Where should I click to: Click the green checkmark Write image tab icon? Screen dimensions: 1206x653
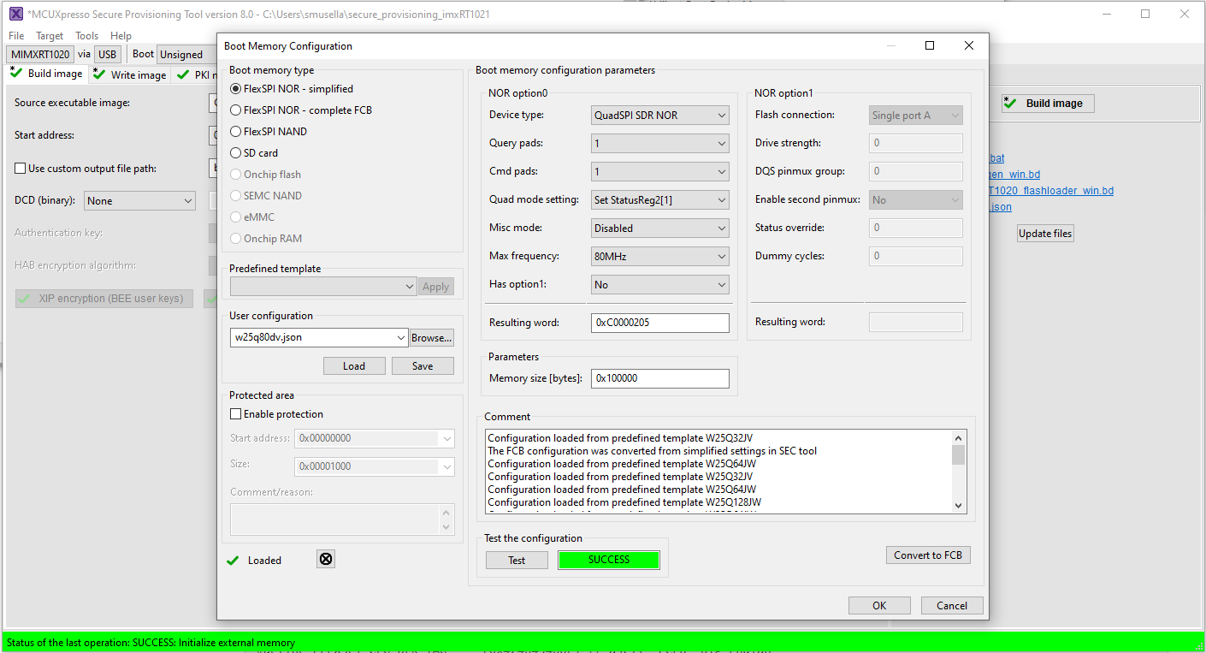(x=101, y=74)
